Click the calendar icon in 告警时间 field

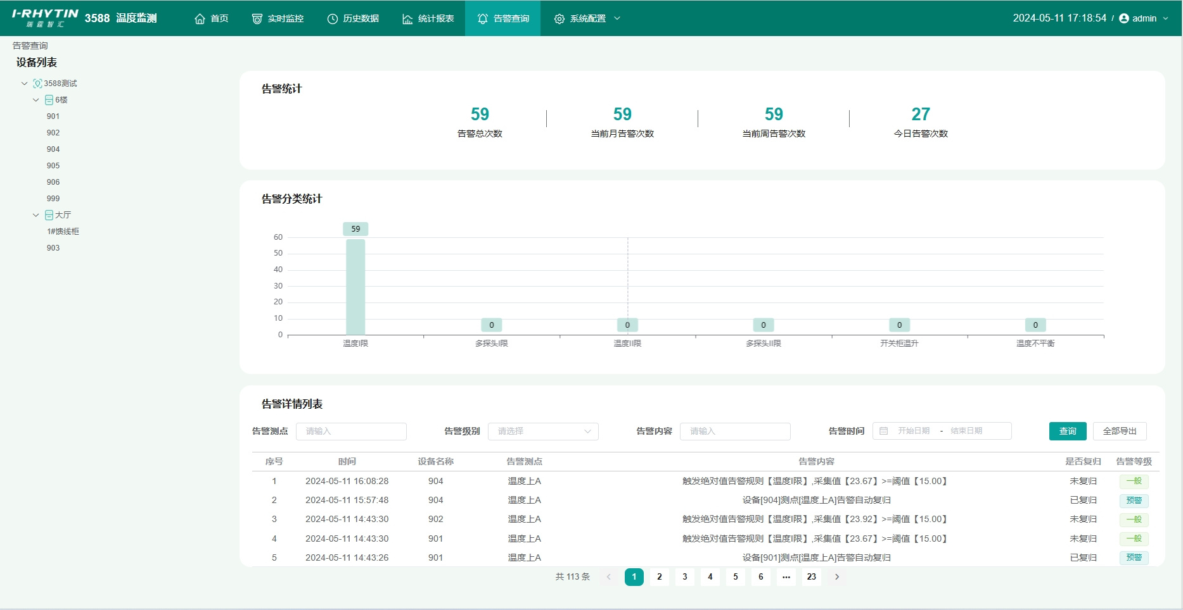pyautogui.click(x=883, y=431)
